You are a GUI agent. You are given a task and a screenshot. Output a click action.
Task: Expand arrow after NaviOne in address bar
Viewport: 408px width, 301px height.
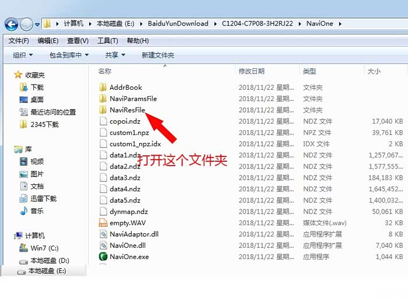click(x=340, y=24)
